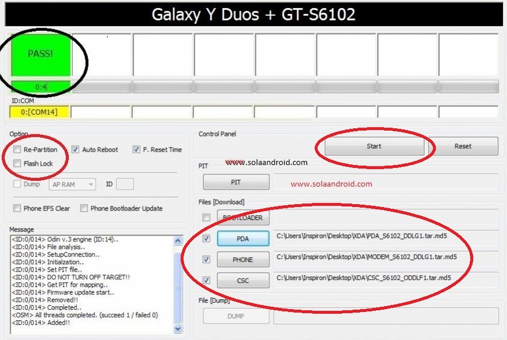Click the PHONE file button

pos(243,260)
